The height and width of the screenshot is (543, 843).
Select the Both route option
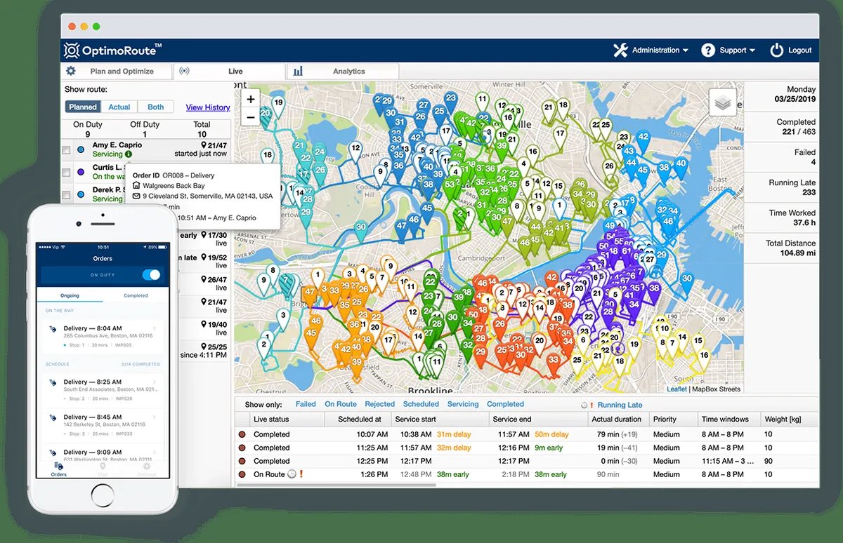pyautogui.click(x=156, y=107)
